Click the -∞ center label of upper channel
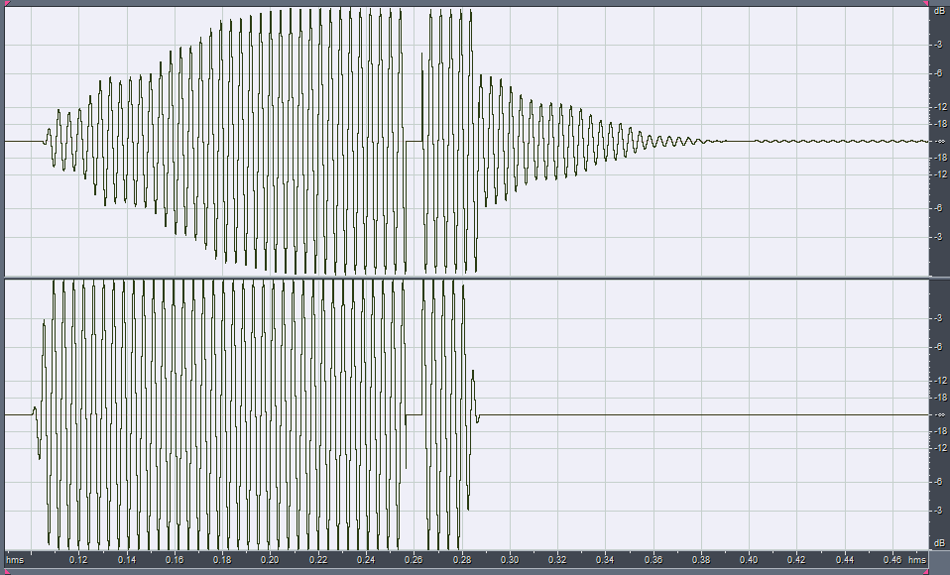The width and height of the screenshot is (950, 575). coord(940,141)
